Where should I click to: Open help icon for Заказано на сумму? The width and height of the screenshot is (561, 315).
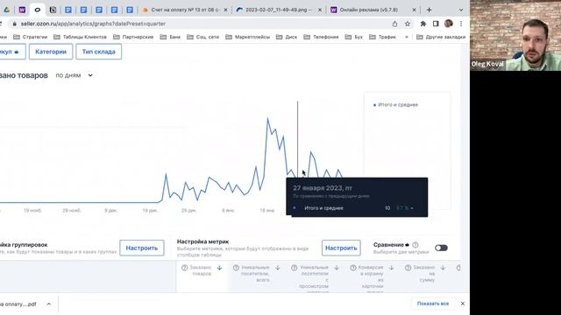(408, 268)
